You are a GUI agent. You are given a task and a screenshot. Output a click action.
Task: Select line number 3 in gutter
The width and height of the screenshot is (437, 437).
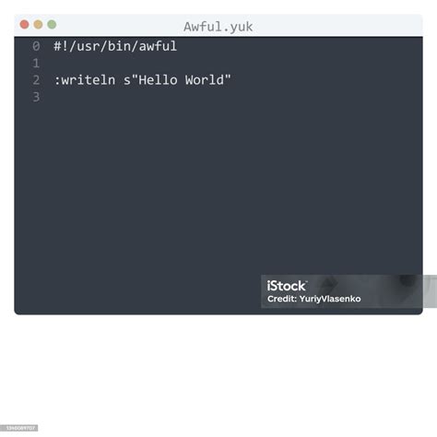36,97
